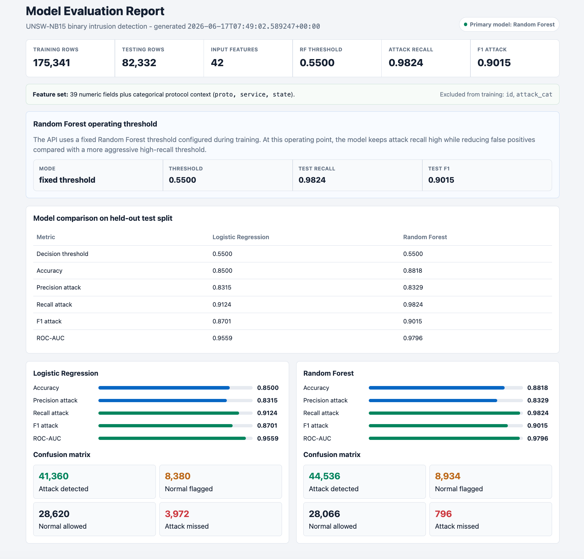The height and width of the screenshot is (559, 584).
Task: Click the Random Forest table column header
Action: click(x=425, y=237)
